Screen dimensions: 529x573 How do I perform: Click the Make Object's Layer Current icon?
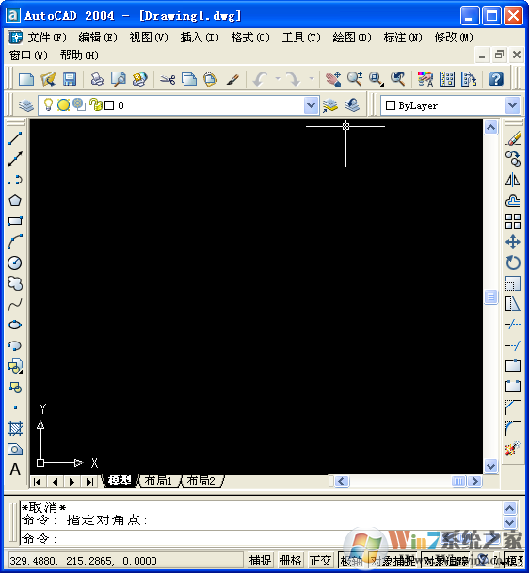coord(330,105)
